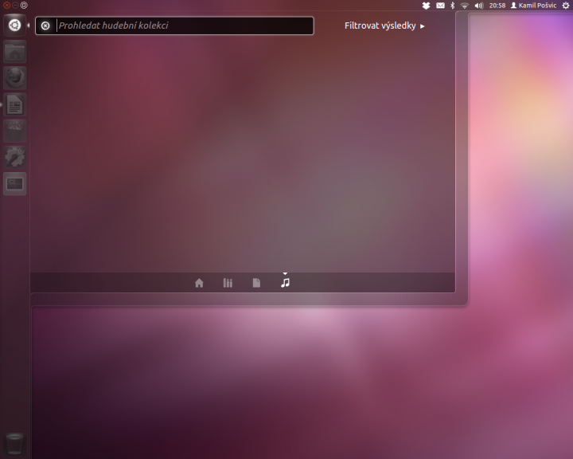The image size is (573, 459).
Task: Switch to the Home lens
Action: [x=199, y=283]
